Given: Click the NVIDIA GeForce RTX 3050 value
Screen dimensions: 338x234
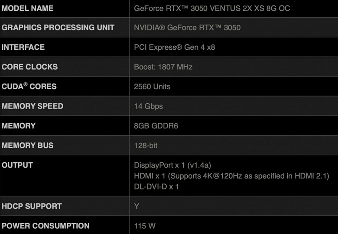Looking at the screenshot, I should coord(187,28).
